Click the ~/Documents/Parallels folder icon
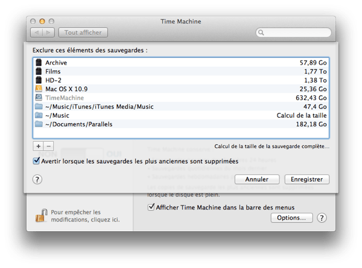 39,124
